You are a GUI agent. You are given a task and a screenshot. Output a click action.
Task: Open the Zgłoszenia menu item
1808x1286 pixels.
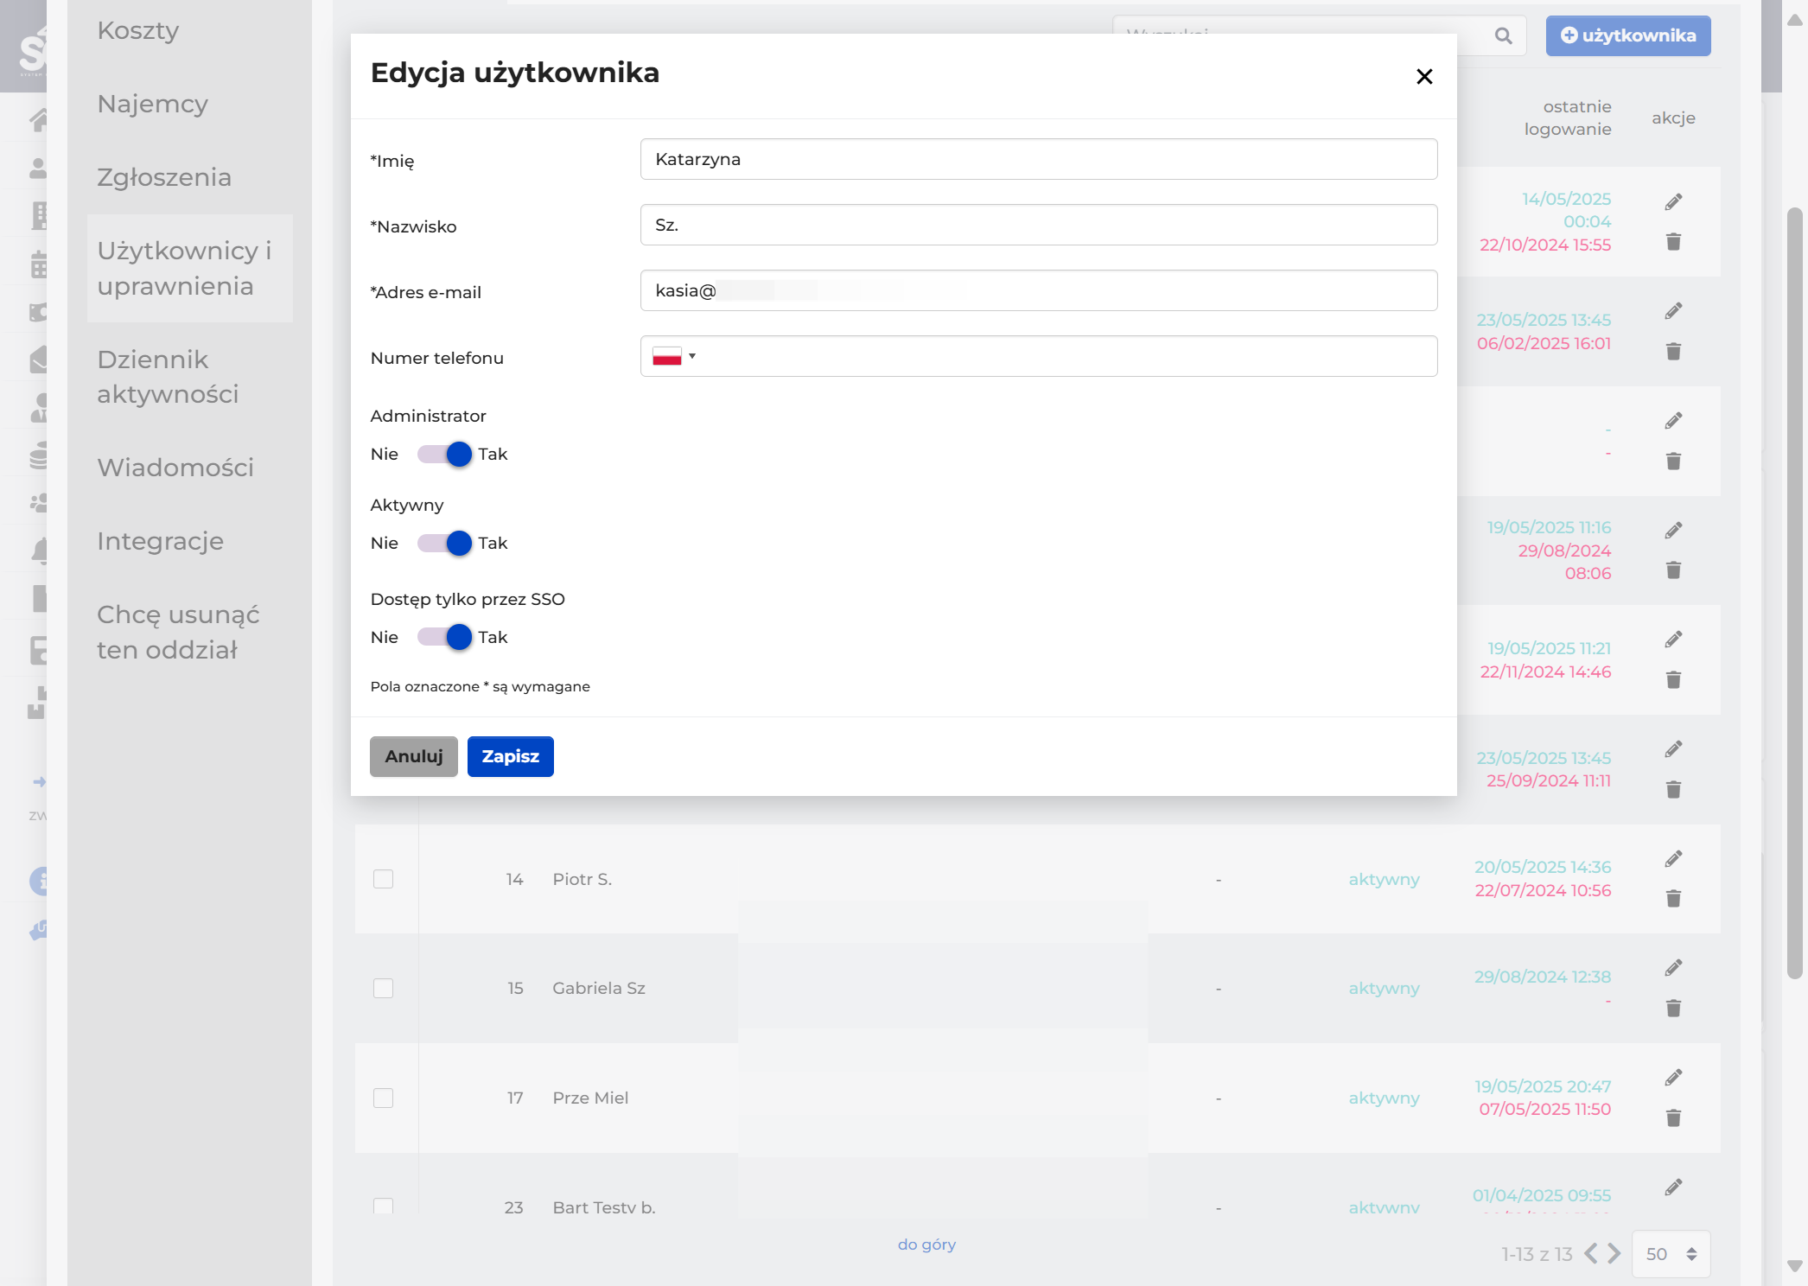164,177
